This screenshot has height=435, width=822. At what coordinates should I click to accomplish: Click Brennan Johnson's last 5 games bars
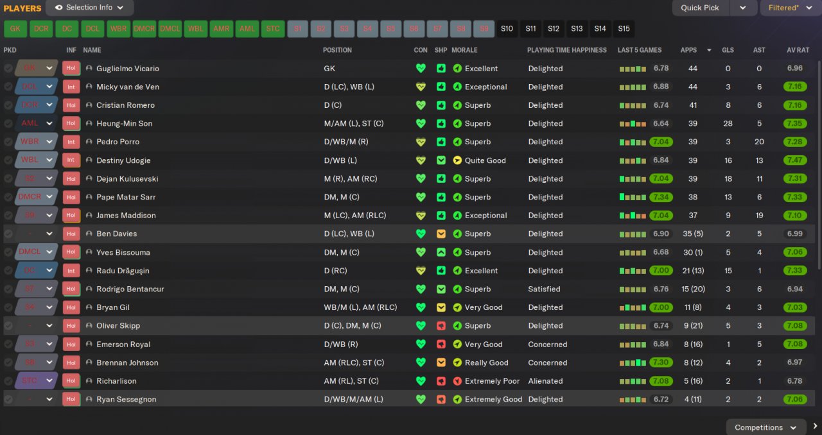(x=633, y=362)
